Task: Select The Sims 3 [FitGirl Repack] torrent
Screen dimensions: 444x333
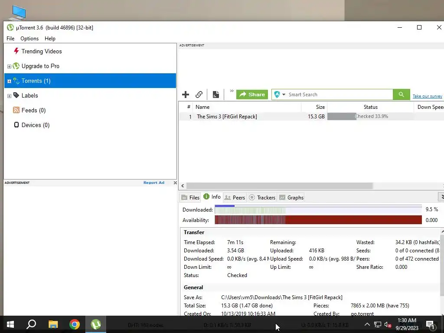Action: 227,117
